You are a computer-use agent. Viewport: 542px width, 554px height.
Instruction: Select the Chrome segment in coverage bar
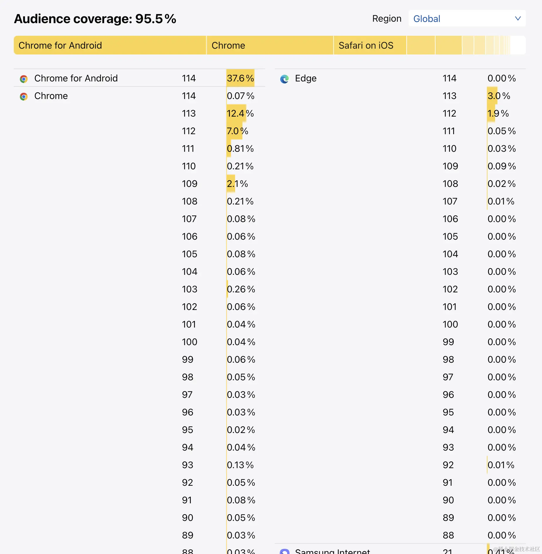pos(270,45)
